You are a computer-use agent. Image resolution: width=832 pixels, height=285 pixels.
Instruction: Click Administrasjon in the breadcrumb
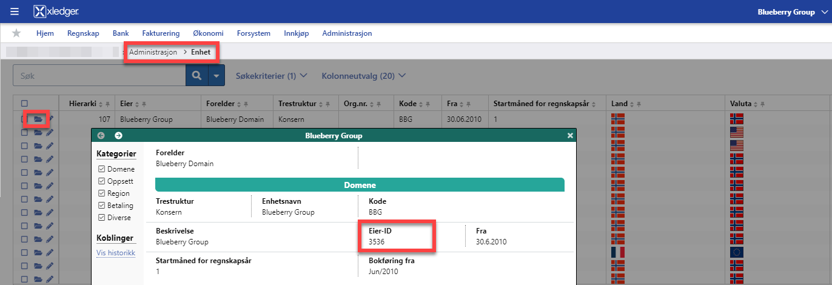coord(153,52)
